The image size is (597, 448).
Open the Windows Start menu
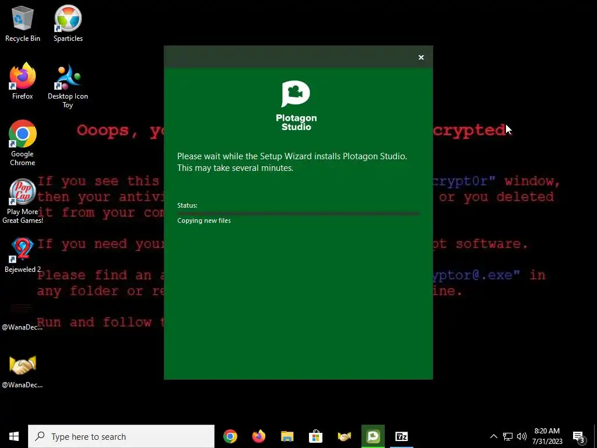pos(14,436)
